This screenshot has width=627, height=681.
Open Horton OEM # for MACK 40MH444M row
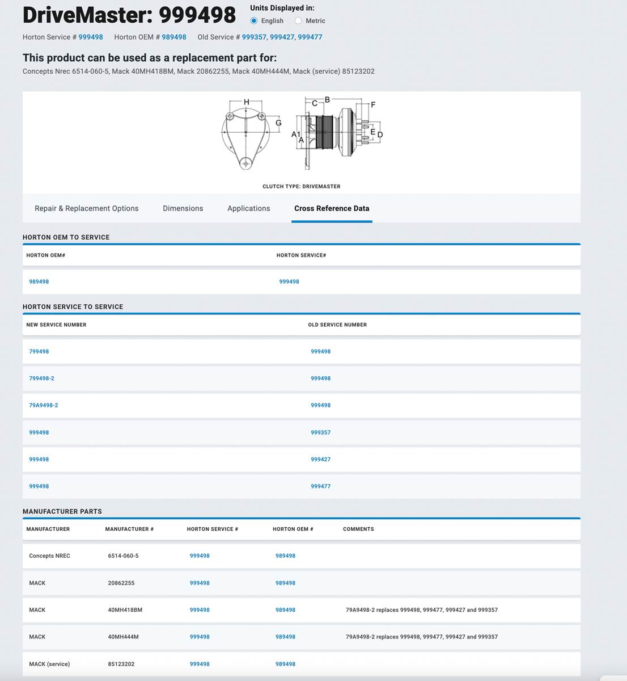285,637
